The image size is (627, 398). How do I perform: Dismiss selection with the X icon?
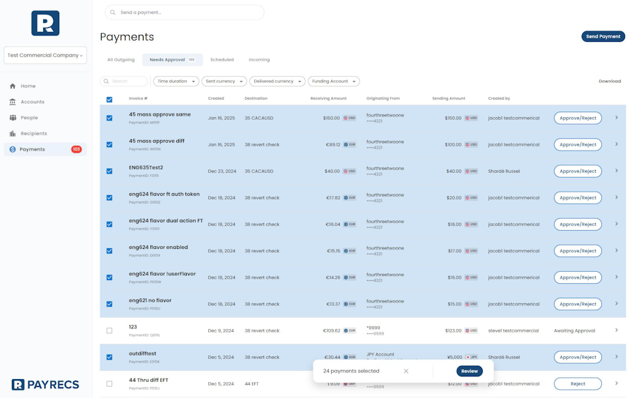(x=406, y=372)
